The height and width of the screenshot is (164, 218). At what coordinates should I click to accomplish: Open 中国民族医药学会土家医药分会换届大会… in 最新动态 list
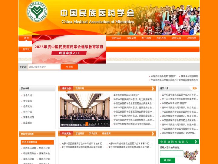[134, 104]
